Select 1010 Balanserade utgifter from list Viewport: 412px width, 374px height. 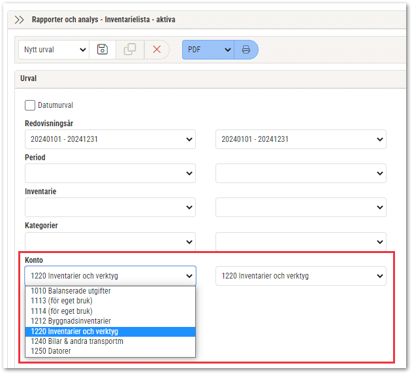[110, 291]
